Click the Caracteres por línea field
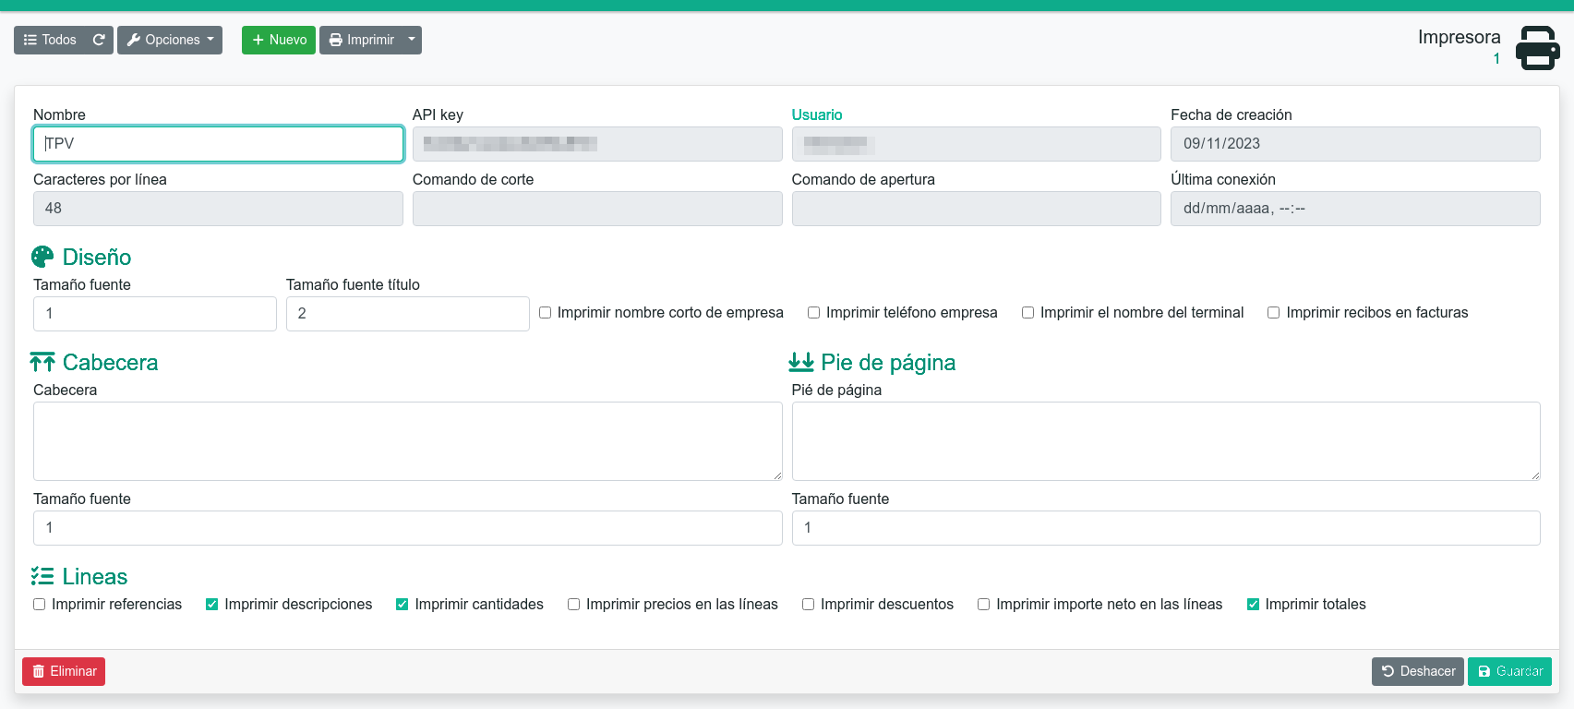The width and height of the screenshot is (1574, 709). pyautogui.click(x=219, y=209)
